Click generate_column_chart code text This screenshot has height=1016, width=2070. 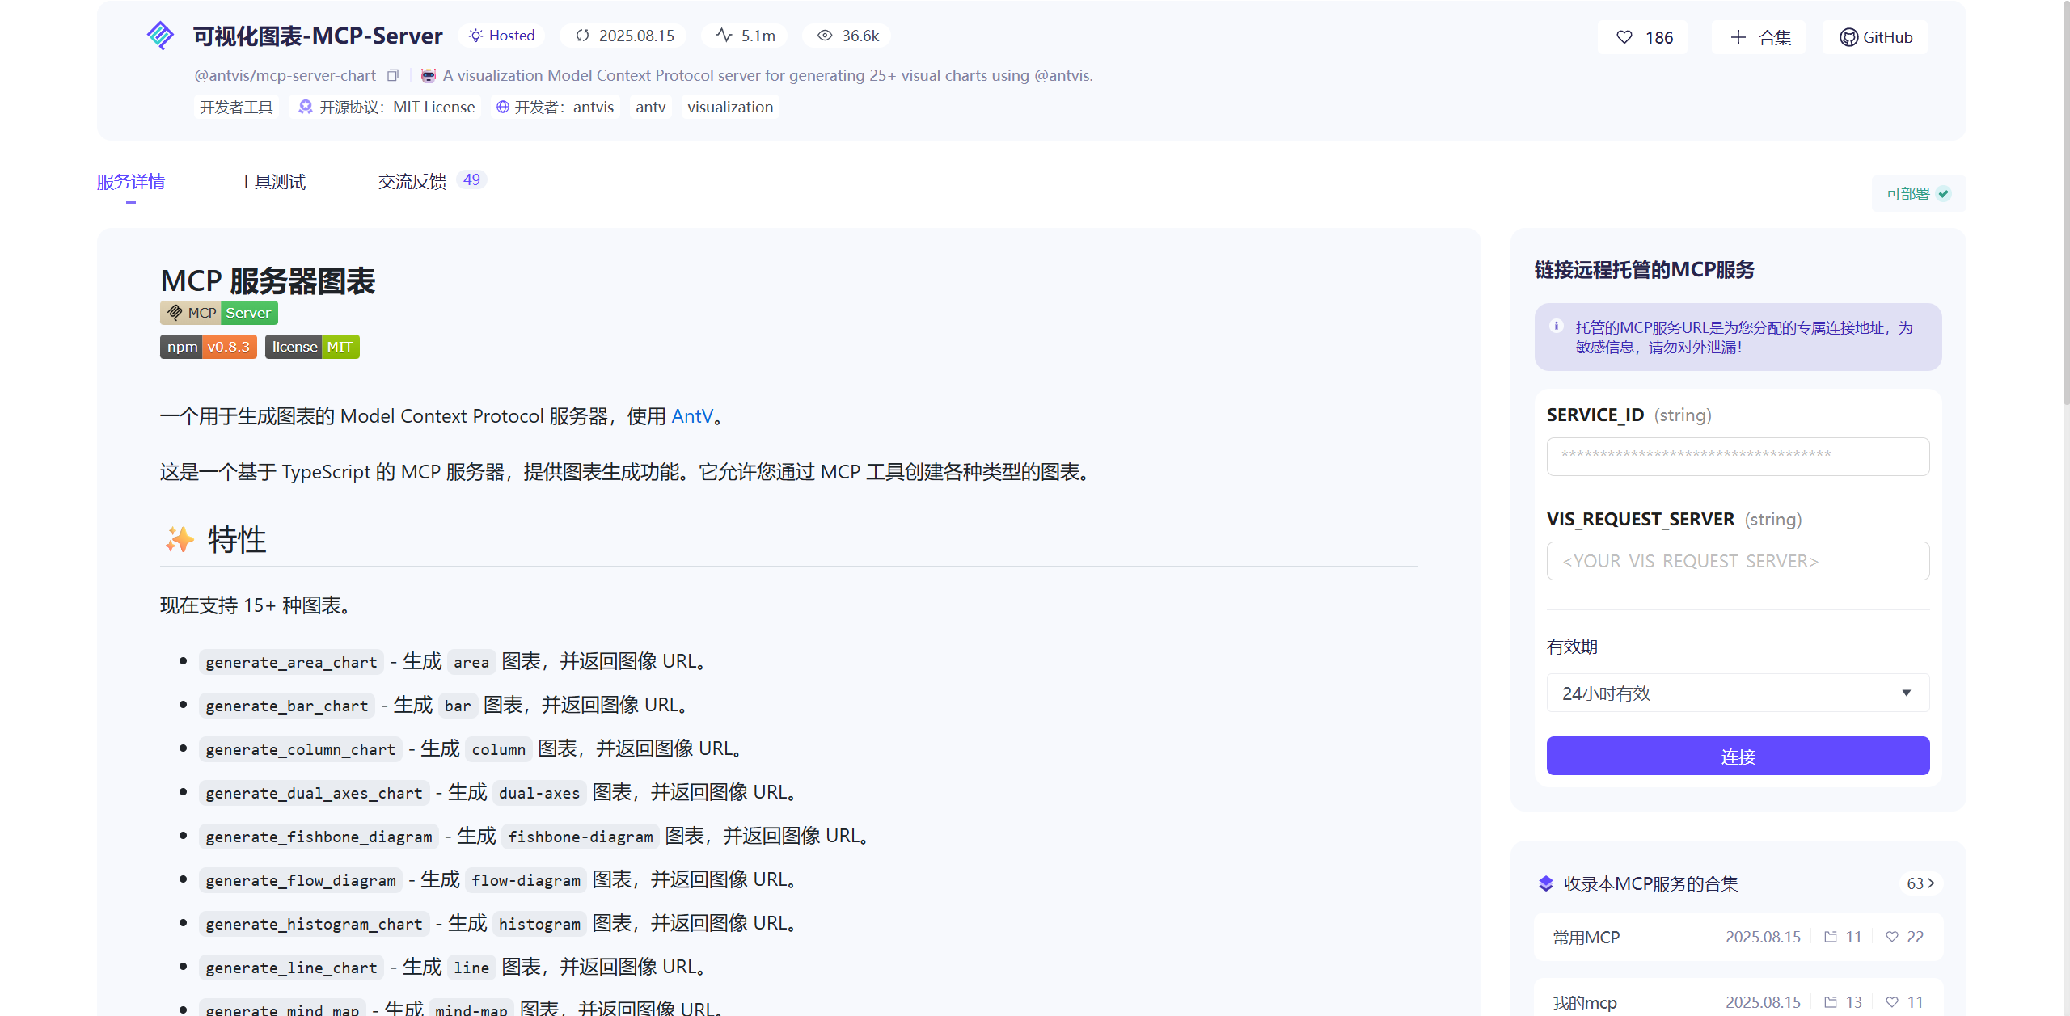coord(301,749)
